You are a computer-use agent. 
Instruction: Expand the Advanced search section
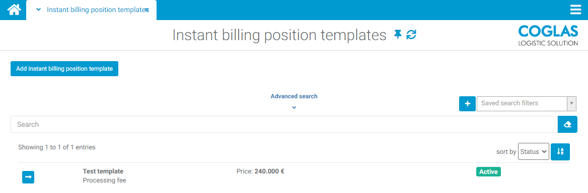tap(294, 107)
